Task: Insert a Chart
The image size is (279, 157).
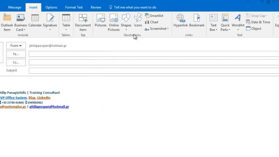Action: [152, 22]
